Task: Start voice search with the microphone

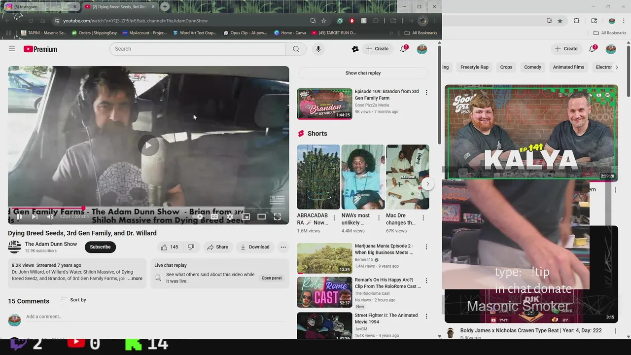Action: [318, 49]
